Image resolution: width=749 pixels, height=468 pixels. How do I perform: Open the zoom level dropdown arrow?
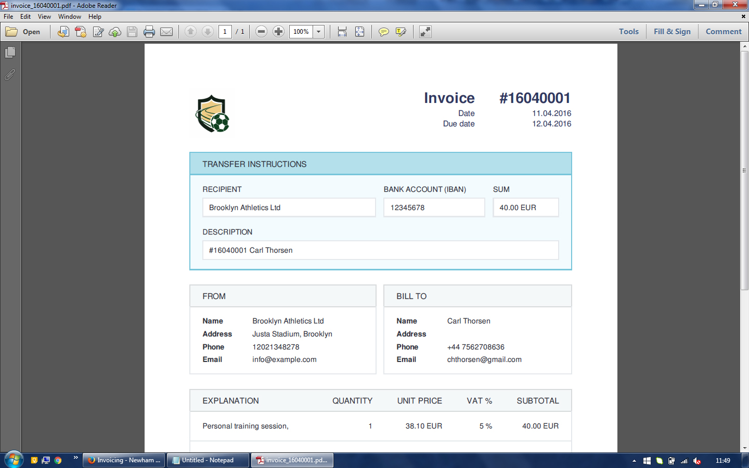(x=319, y=32)
